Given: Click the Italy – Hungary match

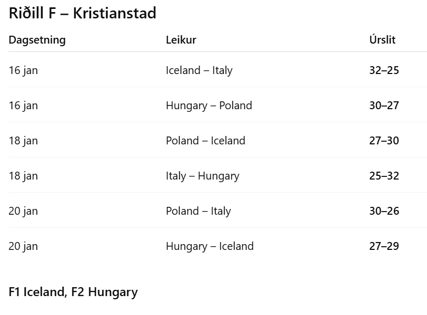Looking at the screenshot, I should [202, 176].
